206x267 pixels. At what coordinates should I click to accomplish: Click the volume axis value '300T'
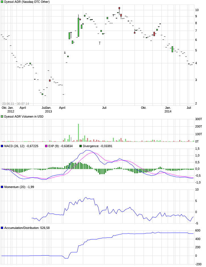(199, 119)
